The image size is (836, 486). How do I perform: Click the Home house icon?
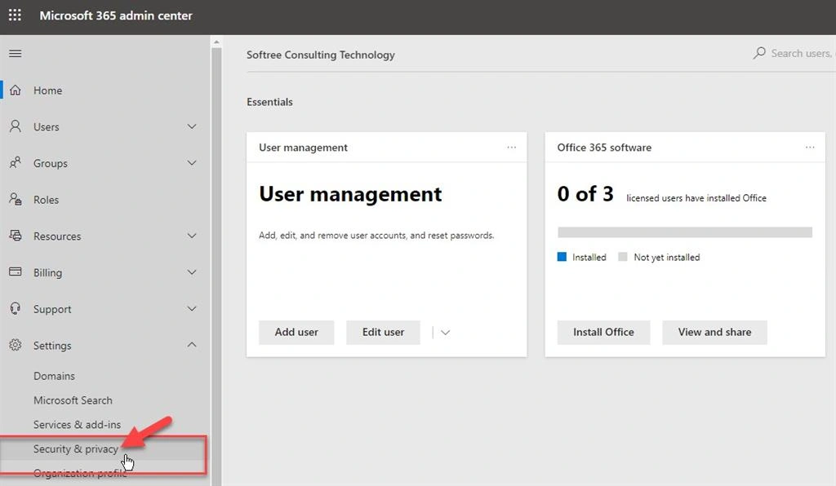pos(15,90)
